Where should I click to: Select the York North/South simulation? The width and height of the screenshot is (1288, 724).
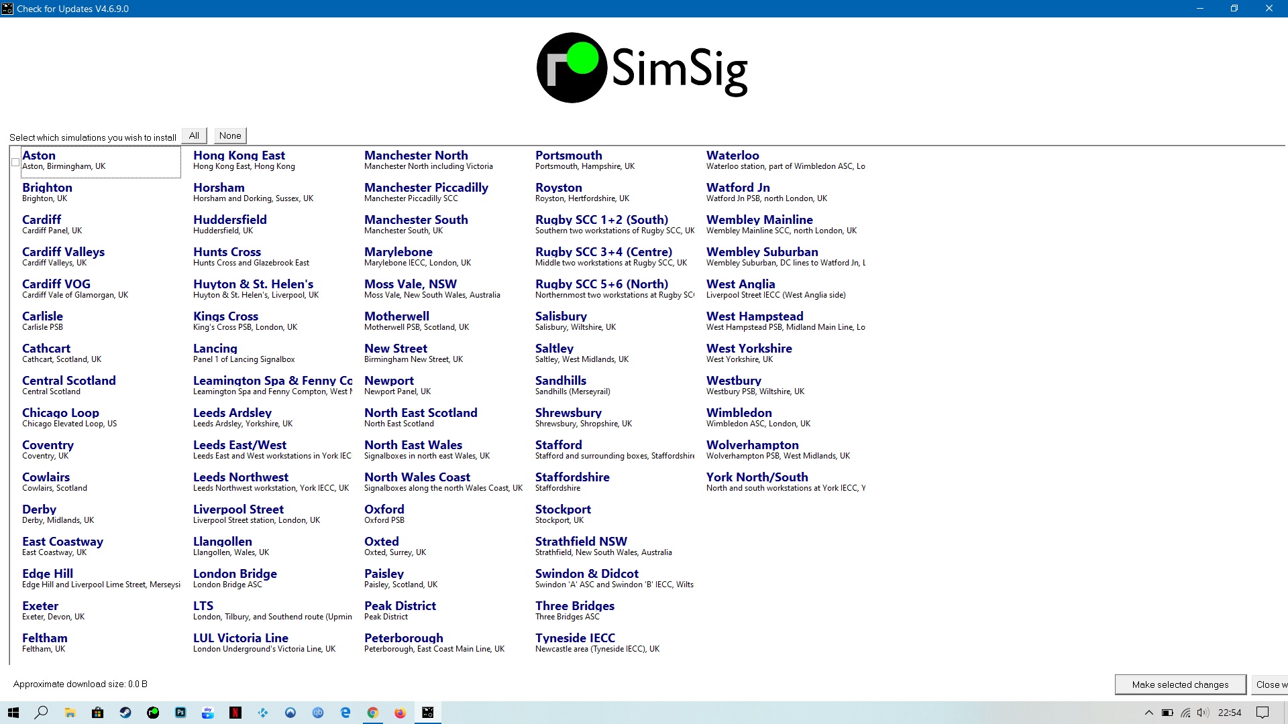pos(786,481)
